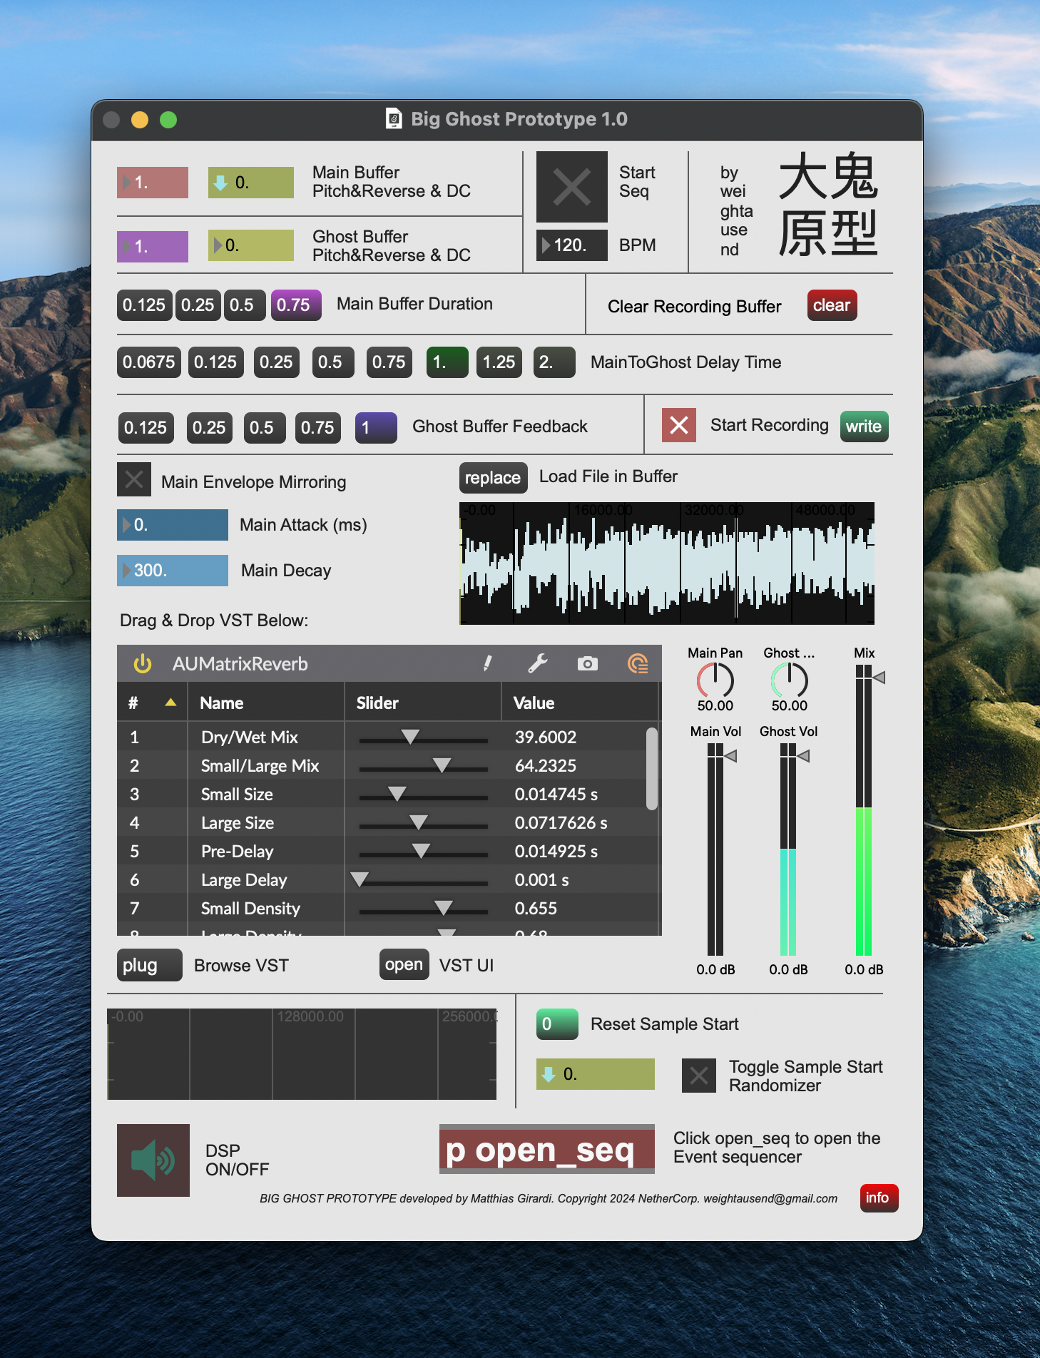This screenshot has width=1040, height=1358.
Task: Click the exclamation mark icon in plugin header
Action: (487, 664)
